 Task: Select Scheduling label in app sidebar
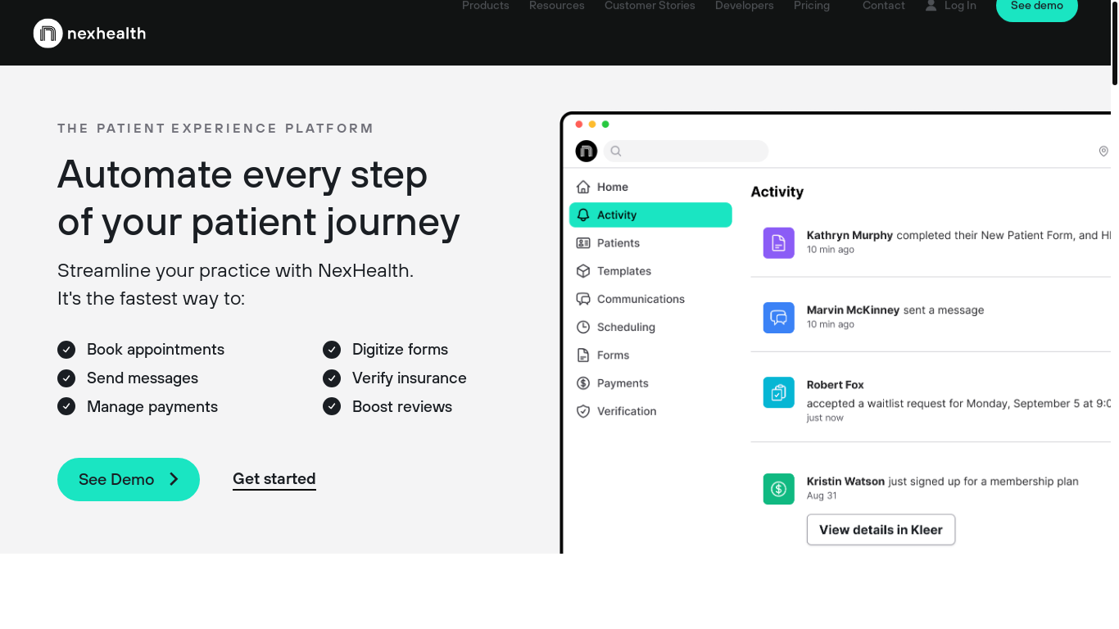[626, 327]
